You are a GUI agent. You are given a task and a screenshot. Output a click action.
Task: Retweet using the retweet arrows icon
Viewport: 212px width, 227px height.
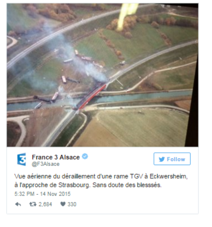click(33, 204)
